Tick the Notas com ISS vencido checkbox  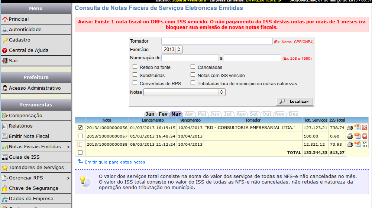[193, 75]
